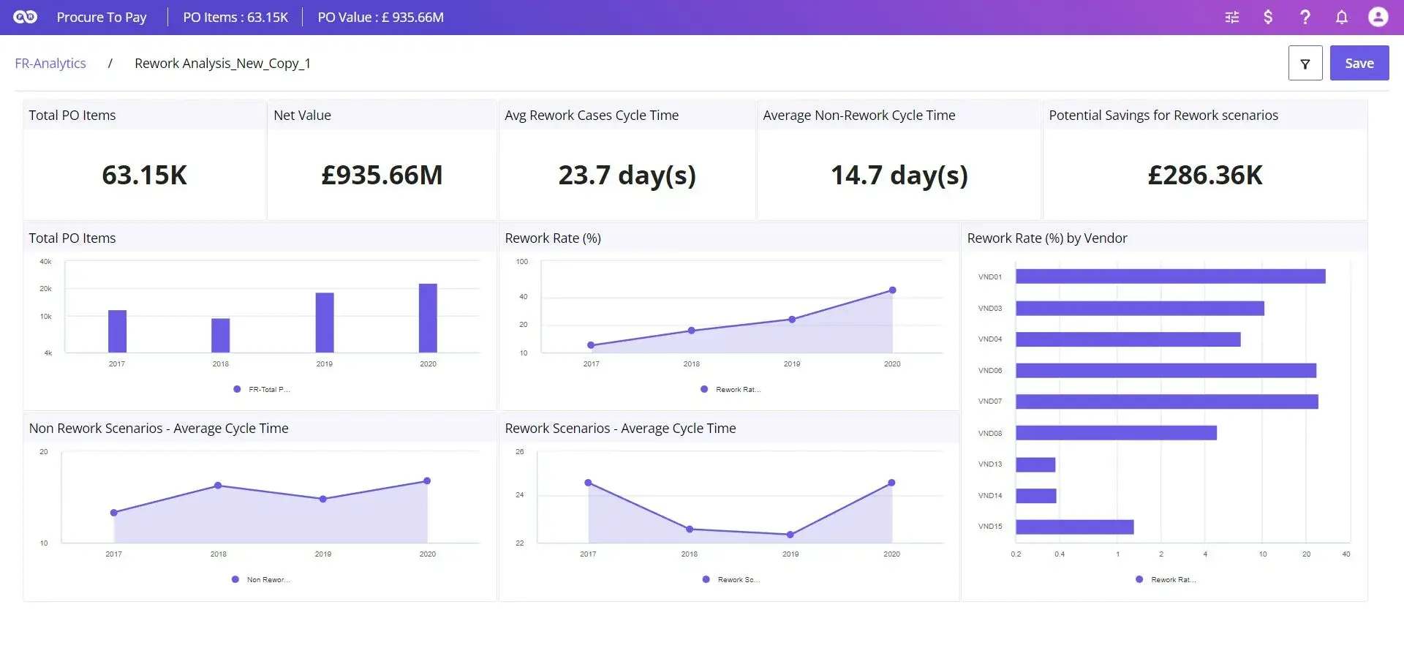Click VND15 bar in vendor chart
Viewport: 1404px width, 648px height.
point(1075,527)
